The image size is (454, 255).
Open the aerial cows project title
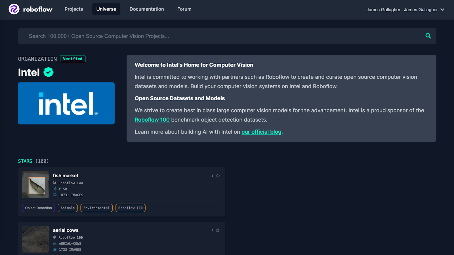pos(66,230)
